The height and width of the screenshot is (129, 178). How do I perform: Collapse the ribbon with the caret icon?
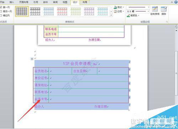(x=172, y=2)
